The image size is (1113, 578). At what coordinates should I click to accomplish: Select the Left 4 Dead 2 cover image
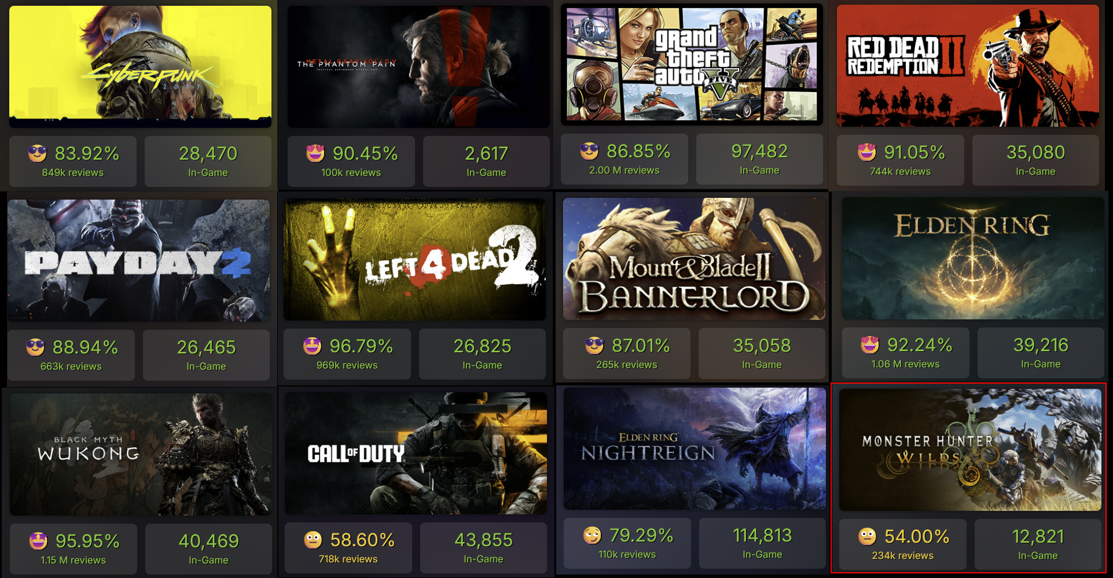[x=414, y=260]
